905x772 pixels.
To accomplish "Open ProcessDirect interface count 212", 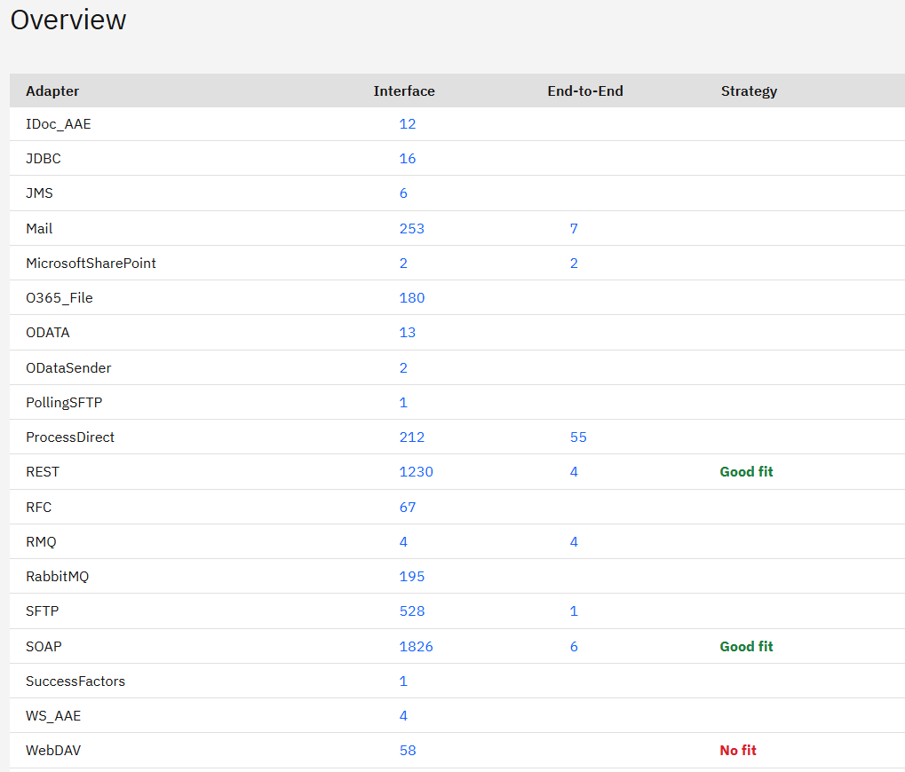I will click(412, 437).
